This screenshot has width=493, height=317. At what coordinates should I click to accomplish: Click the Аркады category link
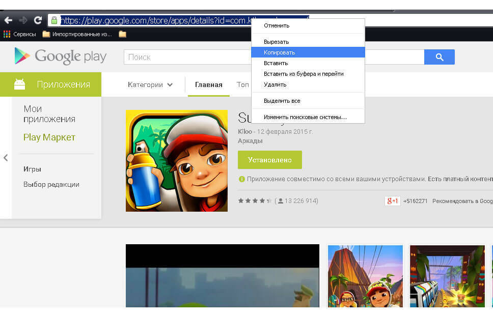click(250, 141)
